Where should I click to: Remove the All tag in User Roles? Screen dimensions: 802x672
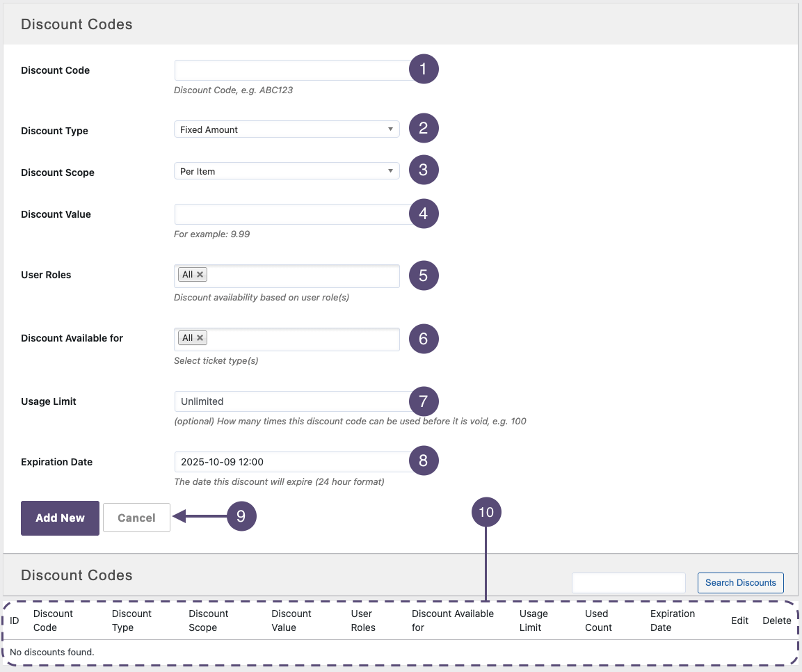200,275
